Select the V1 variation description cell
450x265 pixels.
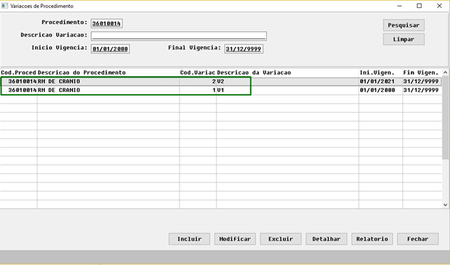[287, 91]
